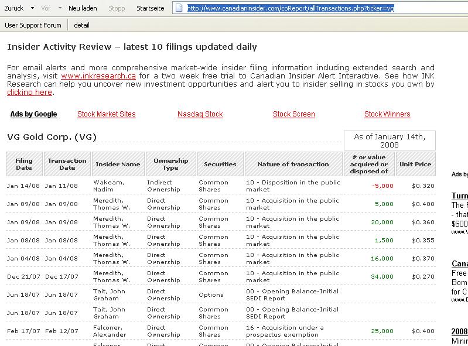Open the Ads by Google link
Image resolution: width=468 pixels, height=346 pixels.
pyautogui.click(x=33, y=114)
